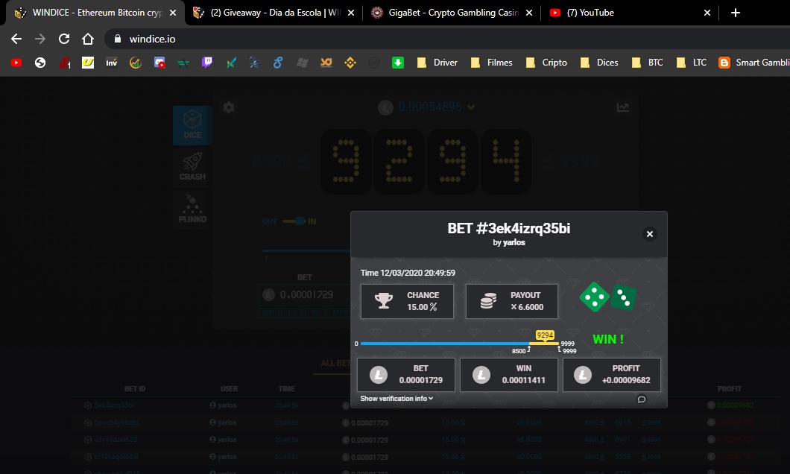Open the settings gear icon
790x474 pixels.
point(229,107)
